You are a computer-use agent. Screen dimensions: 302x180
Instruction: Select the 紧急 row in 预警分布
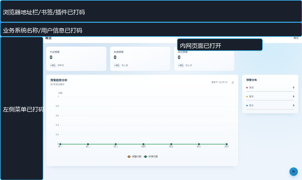click(x=270, y=87)
